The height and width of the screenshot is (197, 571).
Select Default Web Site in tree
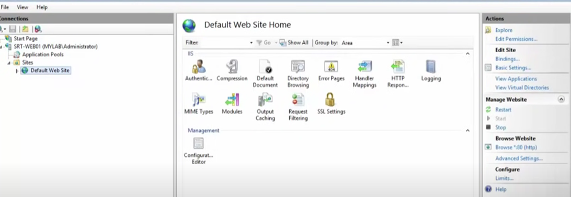pyautogui.click(x=50, y=70)
